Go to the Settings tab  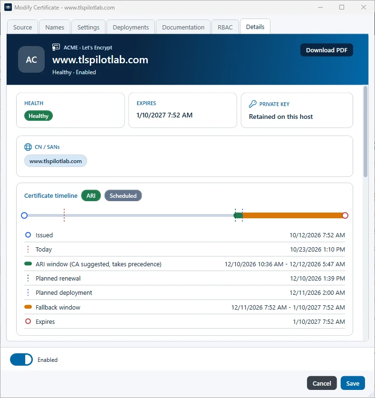click(88, 27)
